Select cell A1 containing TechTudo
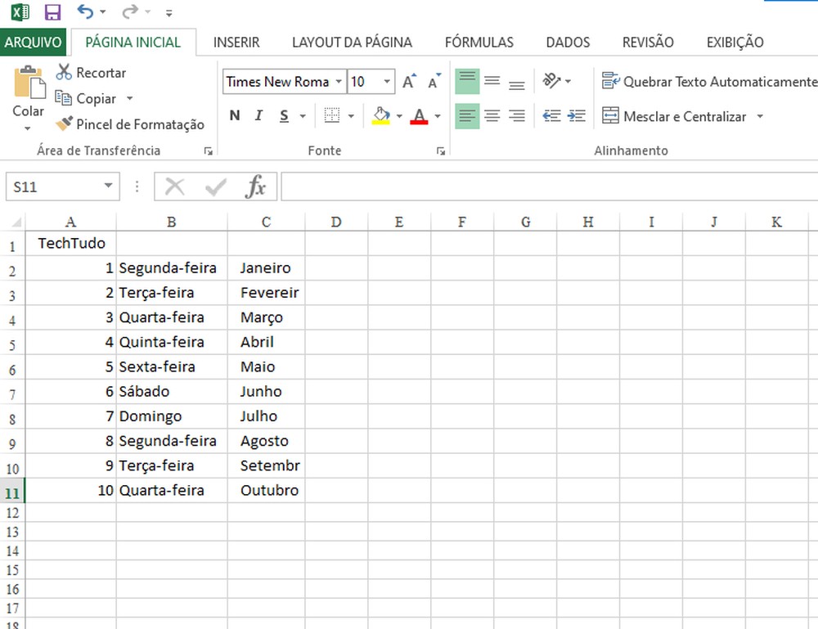The width and height of the screenshot is (818, 629). (x=70, y=243)
